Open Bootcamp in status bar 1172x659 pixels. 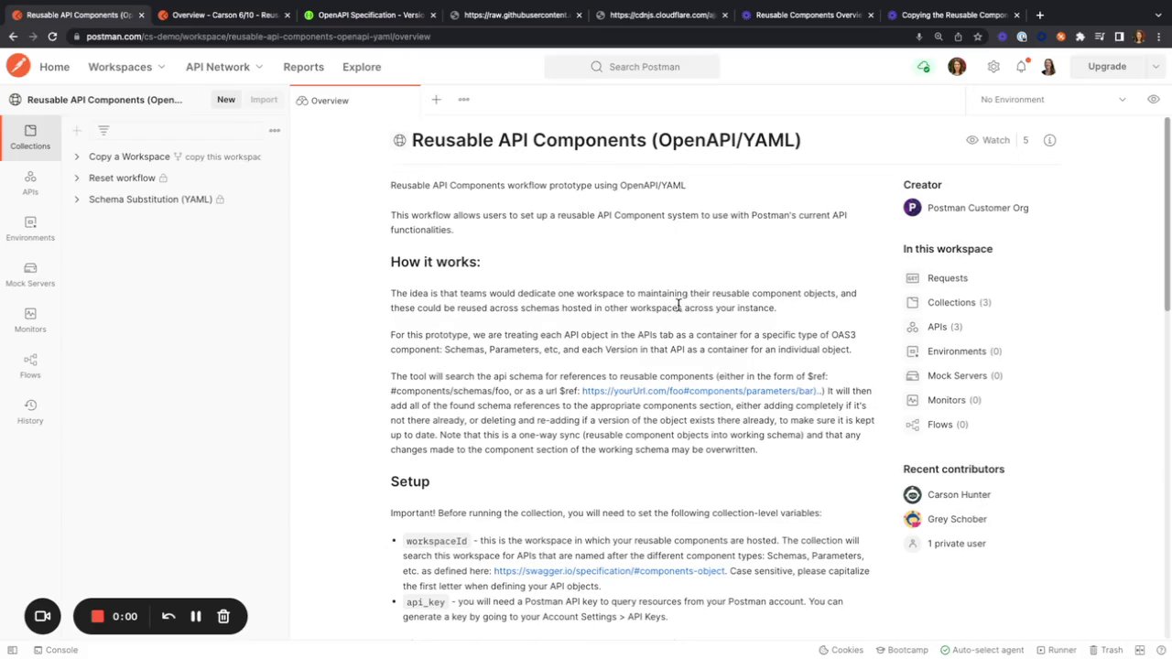coord(901,650)
